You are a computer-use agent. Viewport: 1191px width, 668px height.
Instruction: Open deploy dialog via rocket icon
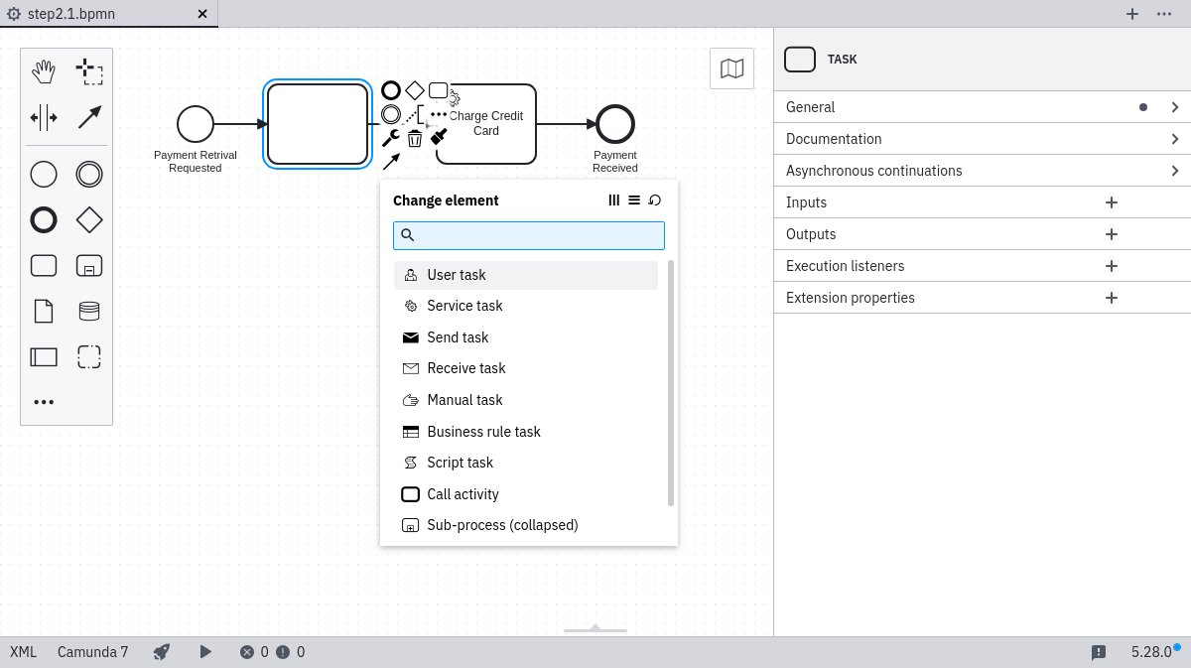pyautogui.click(x=162, y=652)
